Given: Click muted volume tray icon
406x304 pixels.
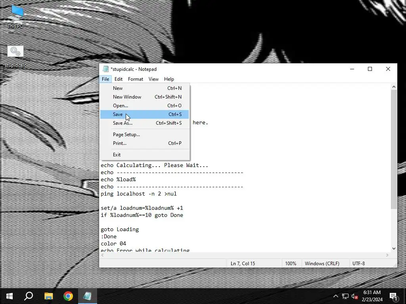Looking at the screenshot, I should 355,296.
